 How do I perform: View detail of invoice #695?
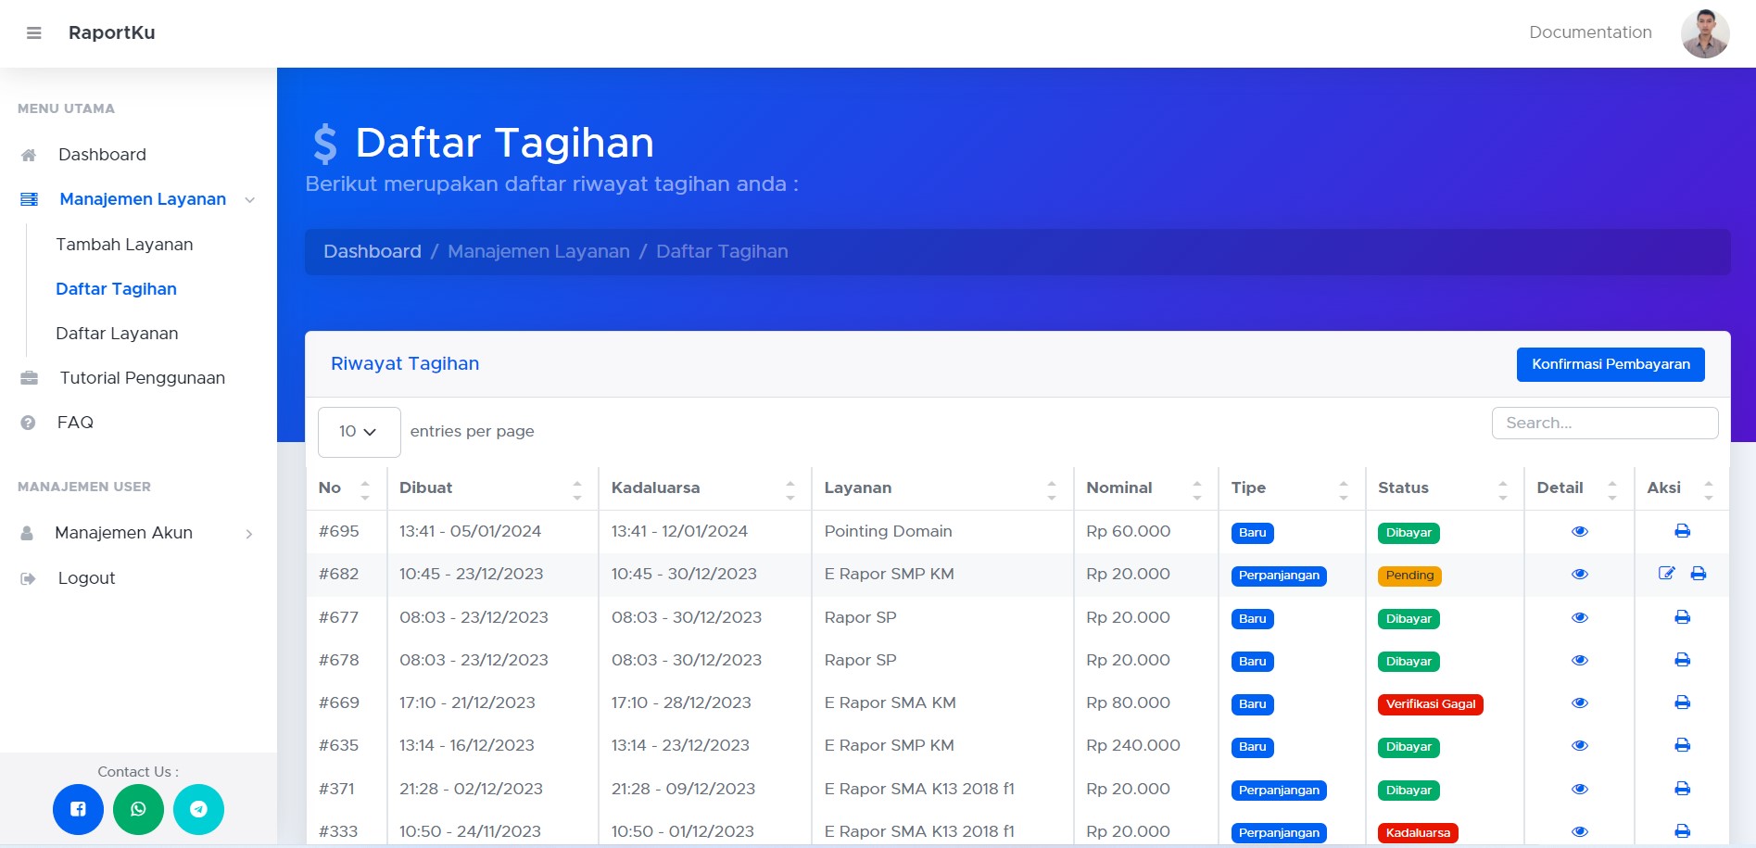(1580, 532)
